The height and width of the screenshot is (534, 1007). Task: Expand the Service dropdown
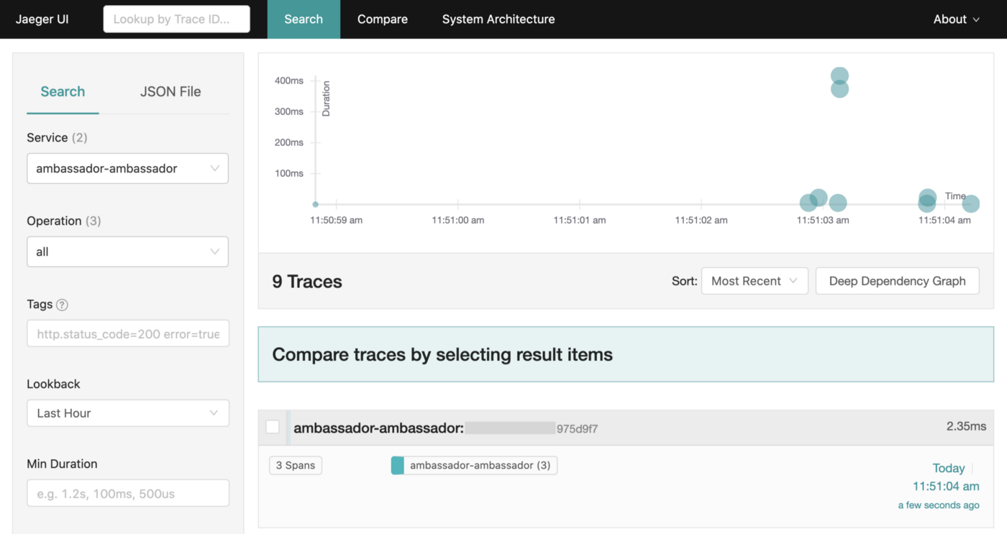point(127,168)
